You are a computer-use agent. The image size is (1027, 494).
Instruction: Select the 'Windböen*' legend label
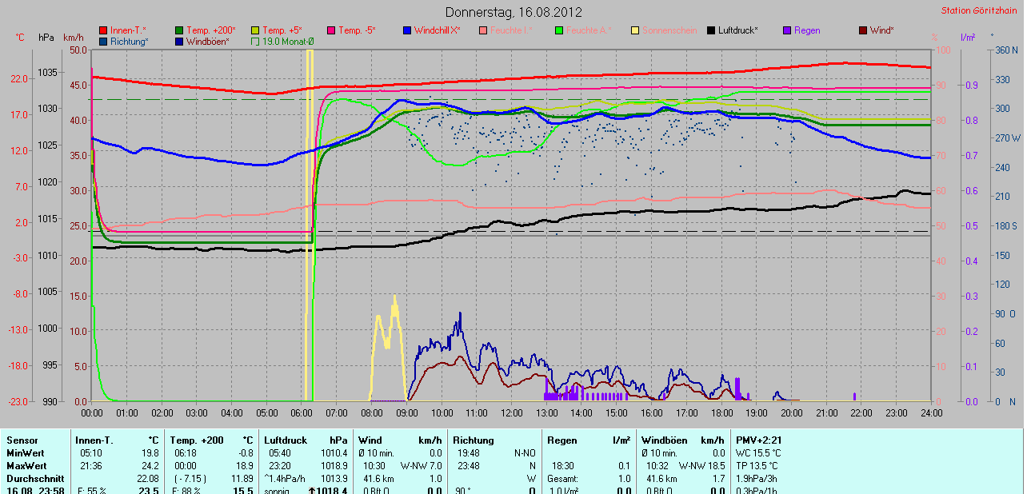click(x=208, y=41)
